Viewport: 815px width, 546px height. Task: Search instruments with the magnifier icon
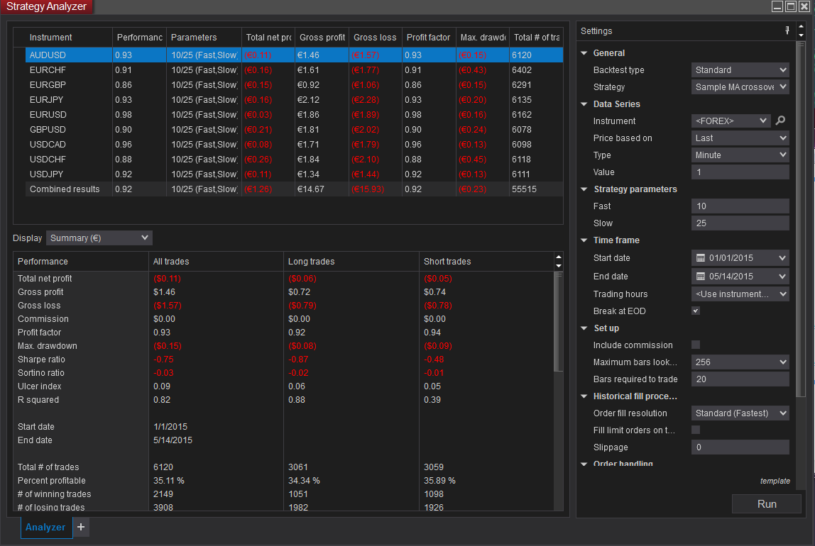[780, 121]
